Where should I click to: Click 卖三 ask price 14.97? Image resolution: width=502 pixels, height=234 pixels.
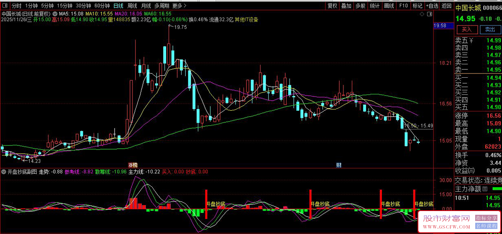click(493, 55)
